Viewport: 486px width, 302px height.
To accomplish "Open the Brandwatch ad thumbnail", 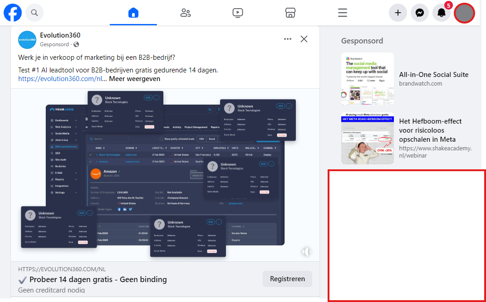I will [368, 79].
